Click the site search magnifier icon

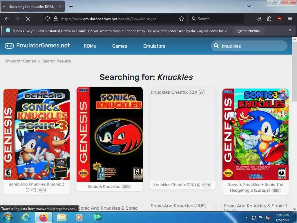216,46
